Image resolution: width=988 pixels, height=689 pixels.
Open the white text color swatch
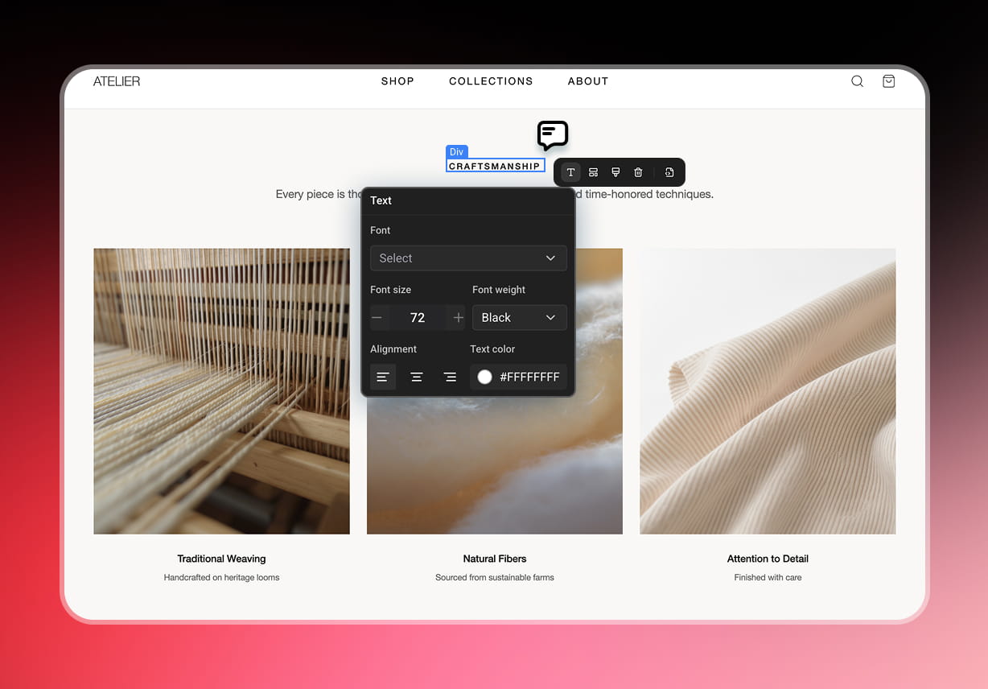coord(484,377)
